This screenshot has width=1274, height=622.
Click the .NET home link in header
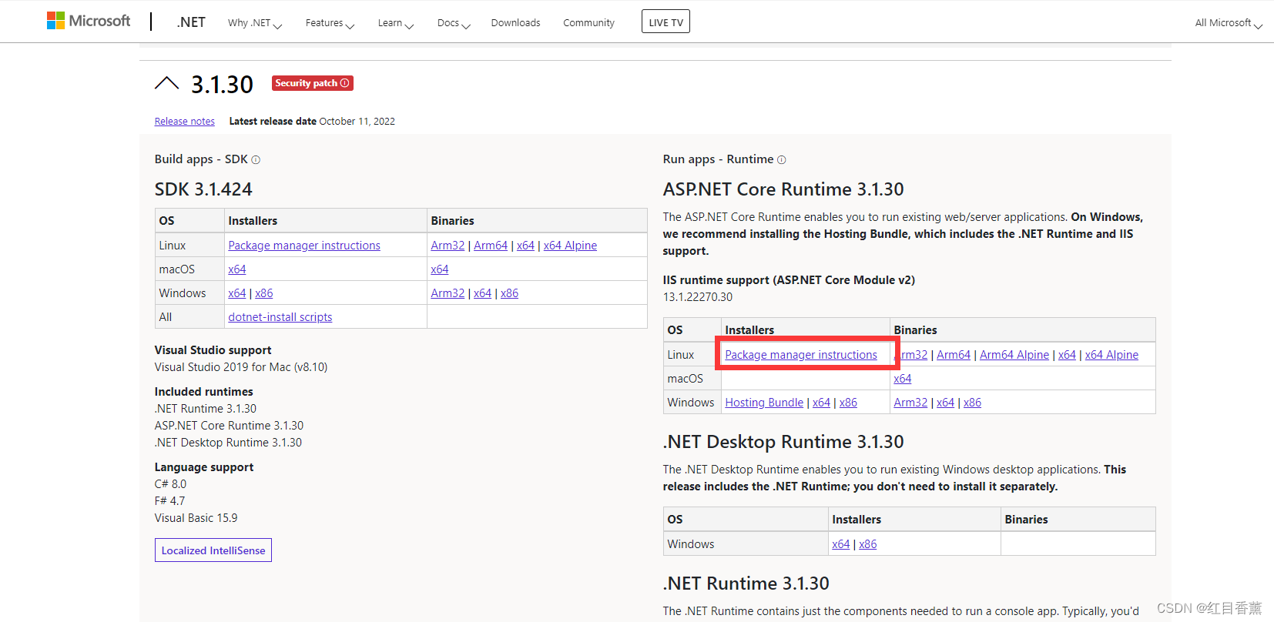pyautogui.click(x=190, y=22)
